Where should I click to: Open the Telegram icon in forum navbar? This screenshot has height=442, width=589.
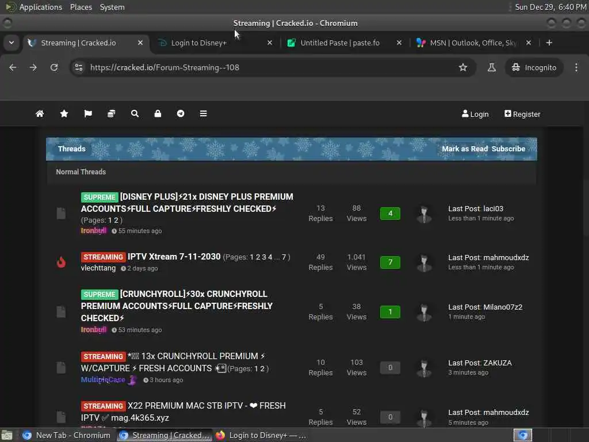[x=181, y=113]
